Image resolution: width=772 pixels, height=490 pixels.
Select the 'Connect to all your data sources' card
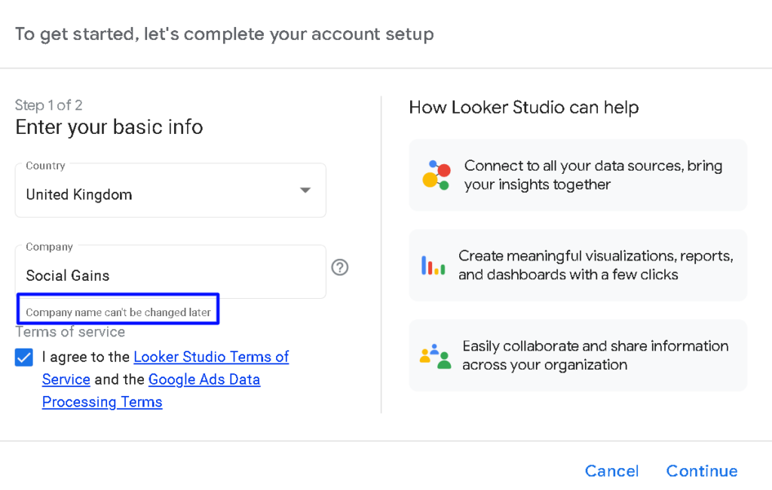(578, 175)
